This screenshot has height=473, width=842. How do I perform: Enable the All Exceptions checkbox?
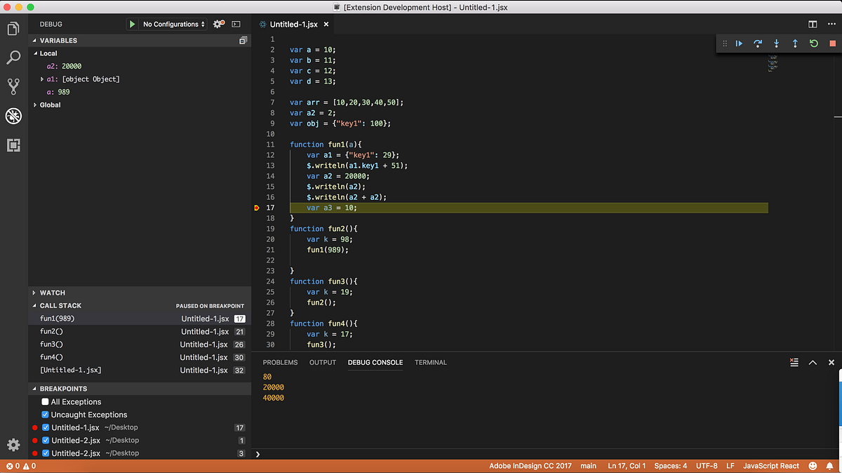coord(46,402)
